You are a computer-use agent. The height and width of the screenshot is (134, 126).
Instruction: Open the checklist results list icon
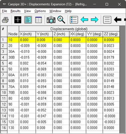(74, 20)
